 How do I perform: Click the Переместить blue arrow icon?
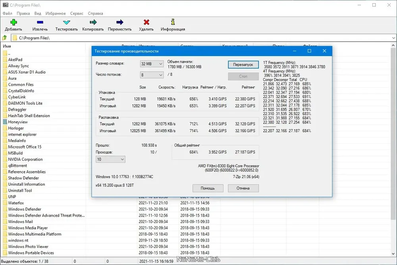[120, 22]
